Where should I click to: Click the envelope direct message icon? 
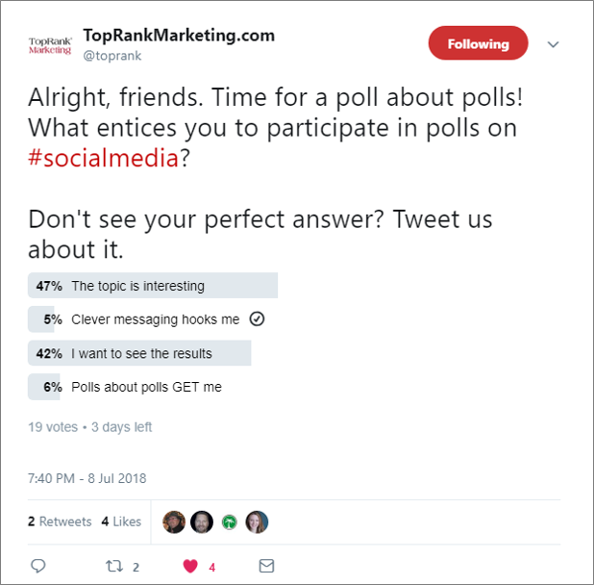266,566
